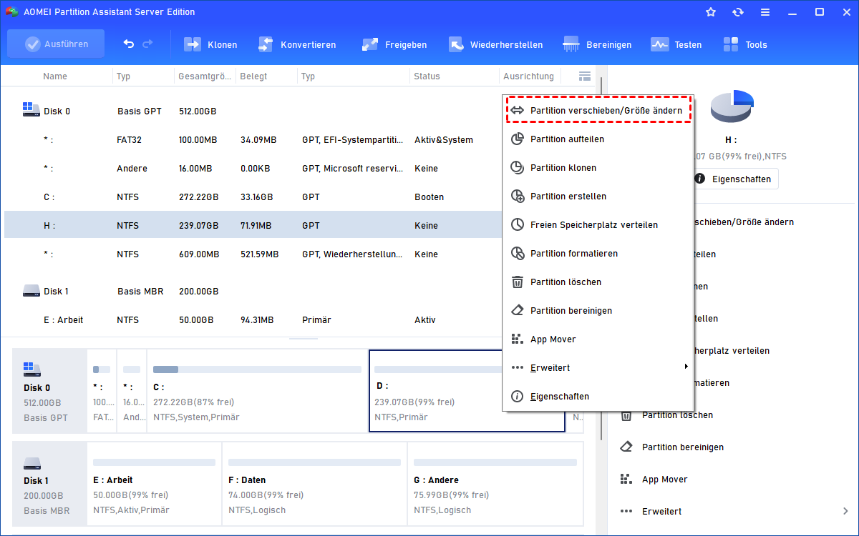Sort by the Gesamtgröße column header
This screenshot has height=536, width=859.
pyautogui.click(x=204, y=76)
